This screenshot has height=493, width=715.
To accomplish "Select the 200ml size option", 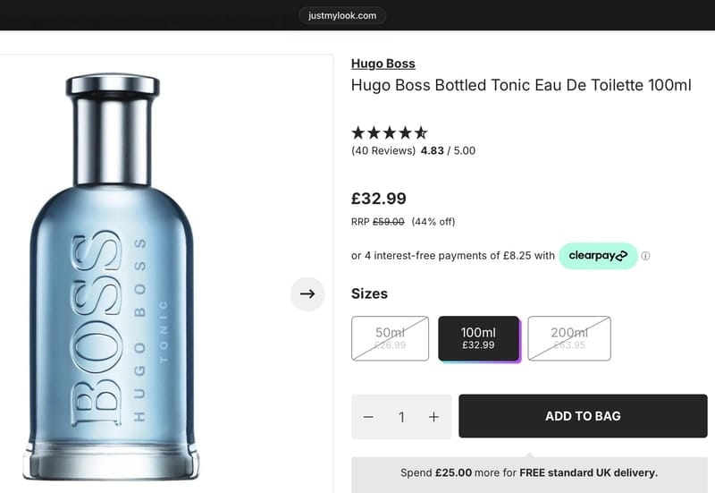I will 569,338.
